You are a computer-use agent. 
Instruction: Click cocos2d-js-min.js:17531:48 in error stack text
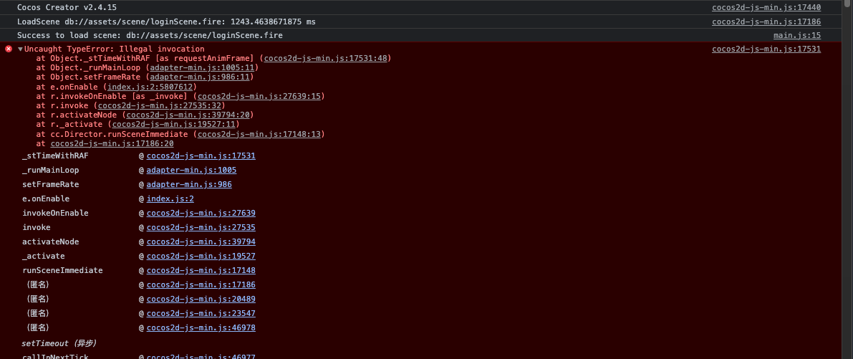pos(326,58)
